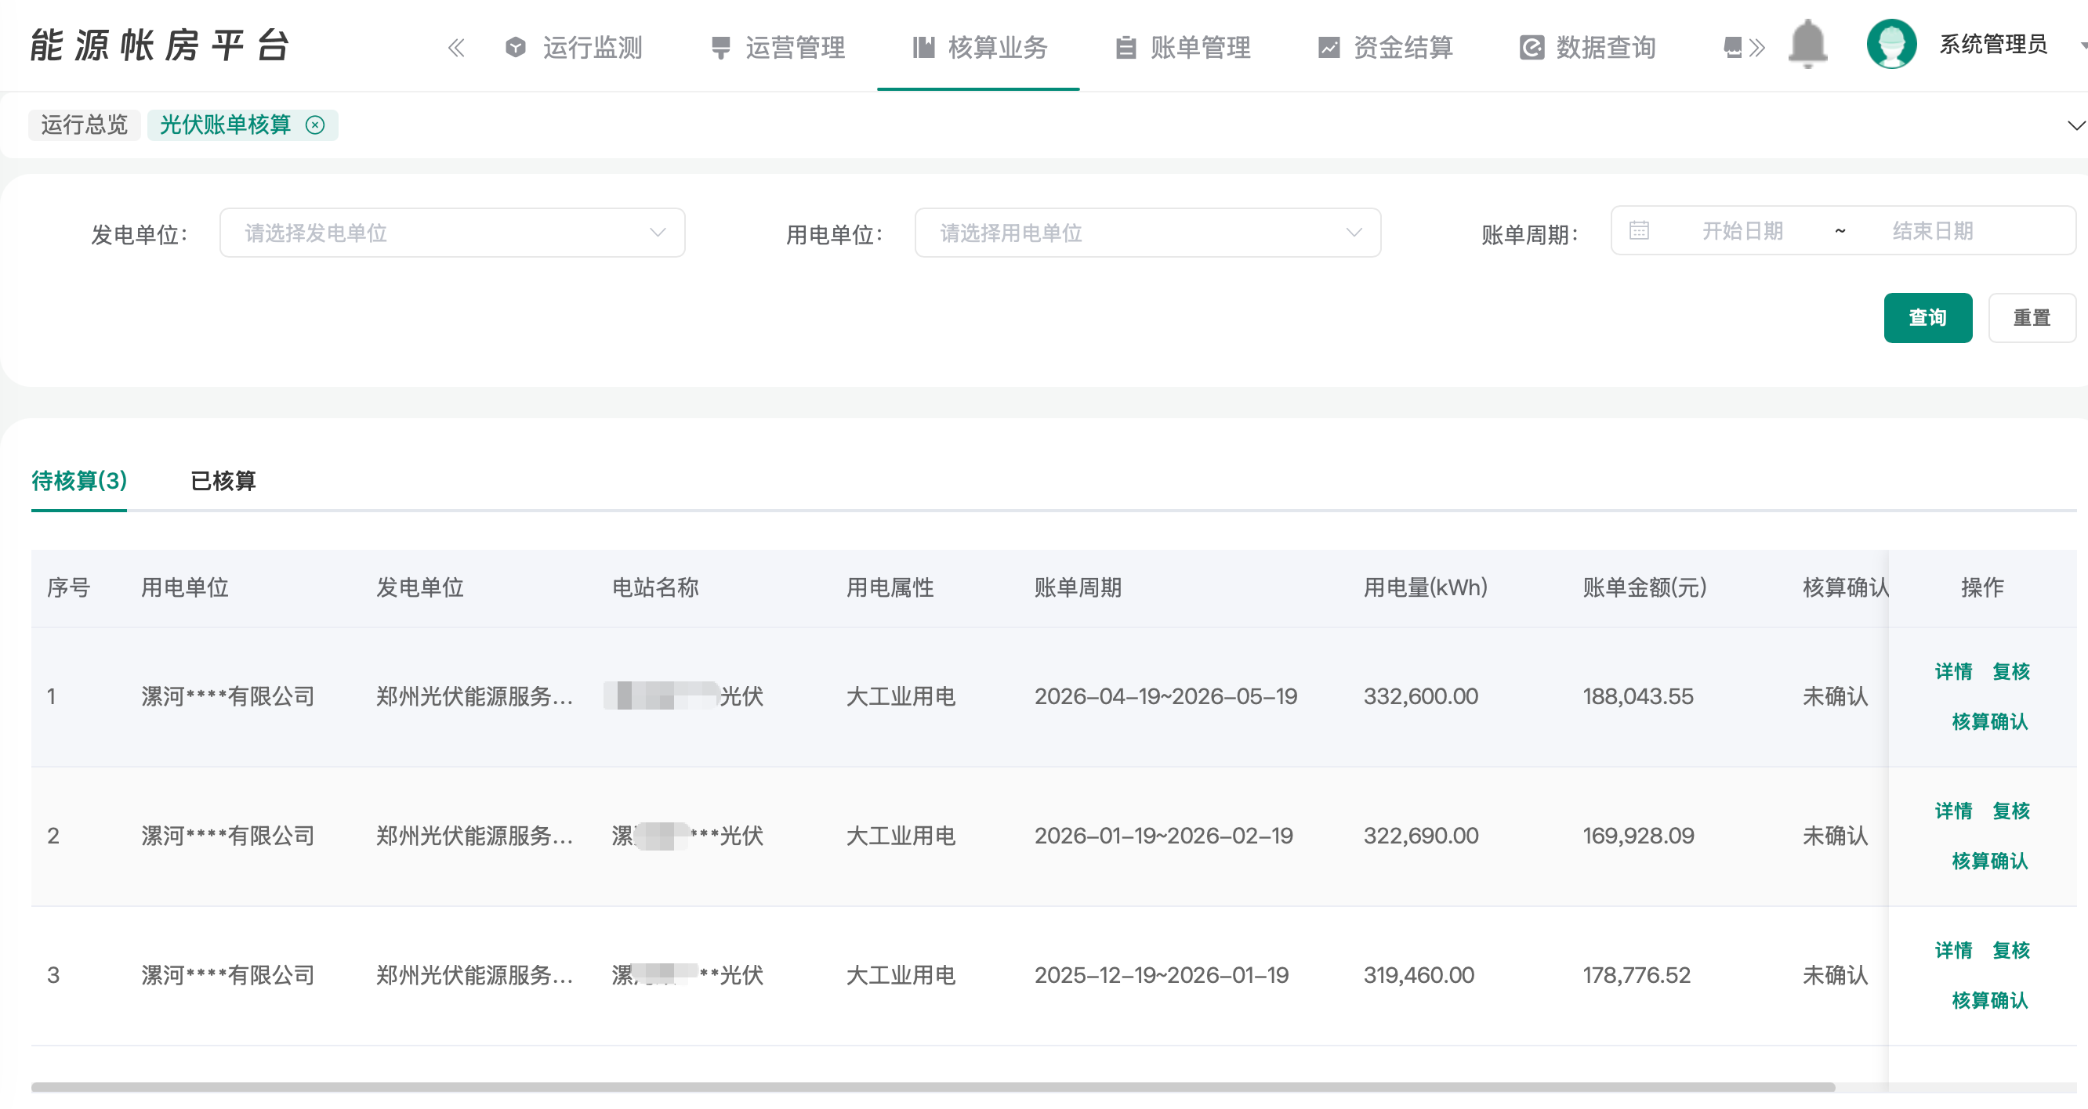Switch to the 运行总览 page tab
The image size is (2088, 1109).
[x=85, y=125]
